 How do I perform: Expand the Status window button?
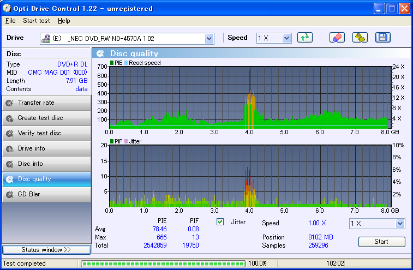pyautogui.click(x=46, y=250)
